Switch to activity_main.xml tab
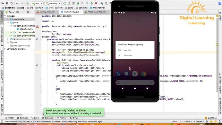 47,12
